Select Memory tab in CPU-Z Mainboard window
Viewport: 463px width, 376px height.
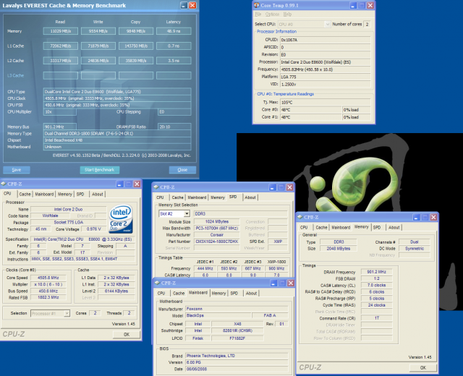click(x=218, y=293)
